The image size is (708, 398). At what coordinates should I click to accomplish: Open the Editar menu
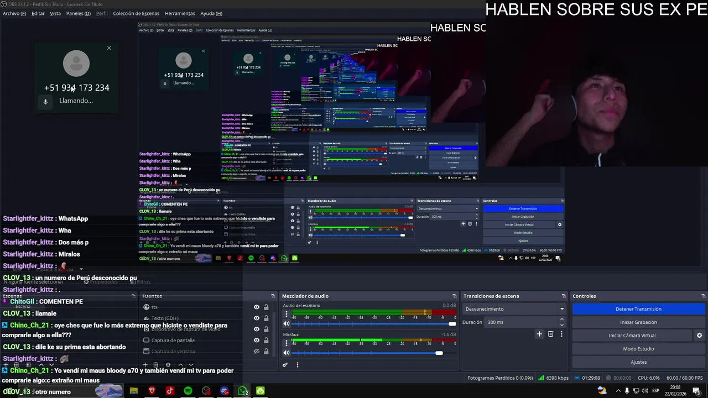38,13
